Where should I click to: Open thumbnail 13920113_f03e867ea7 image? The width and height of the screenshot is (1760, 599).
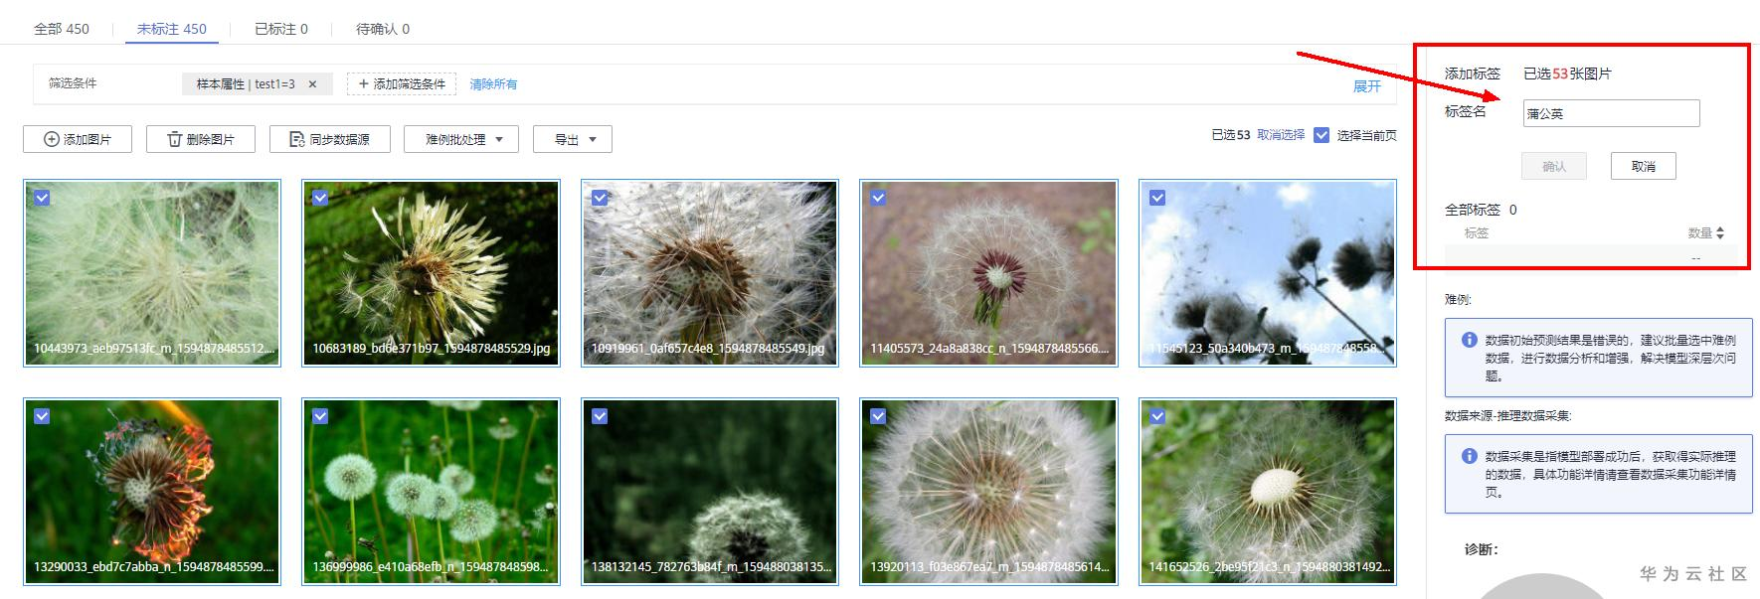point(988,492)
